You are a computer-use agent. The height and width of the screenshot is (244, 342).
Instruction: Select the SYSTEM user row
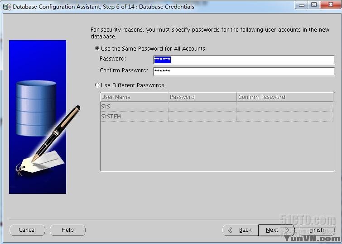[x=217, y=117]
